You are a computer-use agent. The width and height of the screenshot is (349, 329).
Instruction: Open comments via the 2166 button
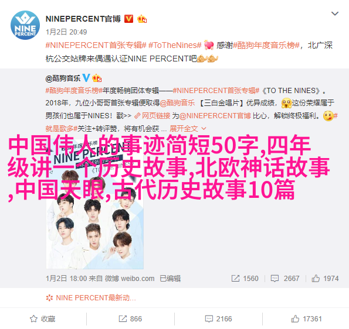point(218,319)
